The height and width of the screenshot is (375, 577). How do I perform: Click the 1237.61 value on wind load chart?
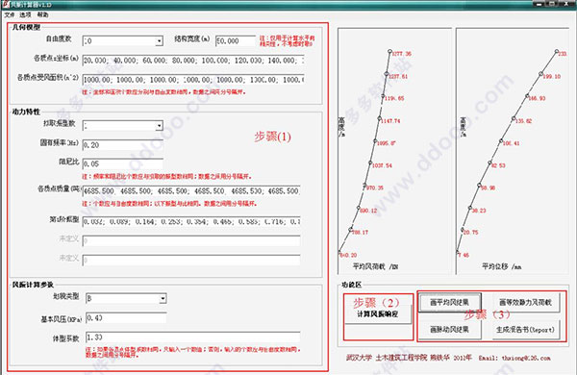click(398, 77)
